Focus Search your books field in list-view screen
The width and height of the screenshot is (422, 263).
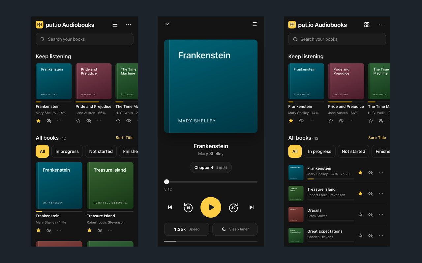(337, 39)
